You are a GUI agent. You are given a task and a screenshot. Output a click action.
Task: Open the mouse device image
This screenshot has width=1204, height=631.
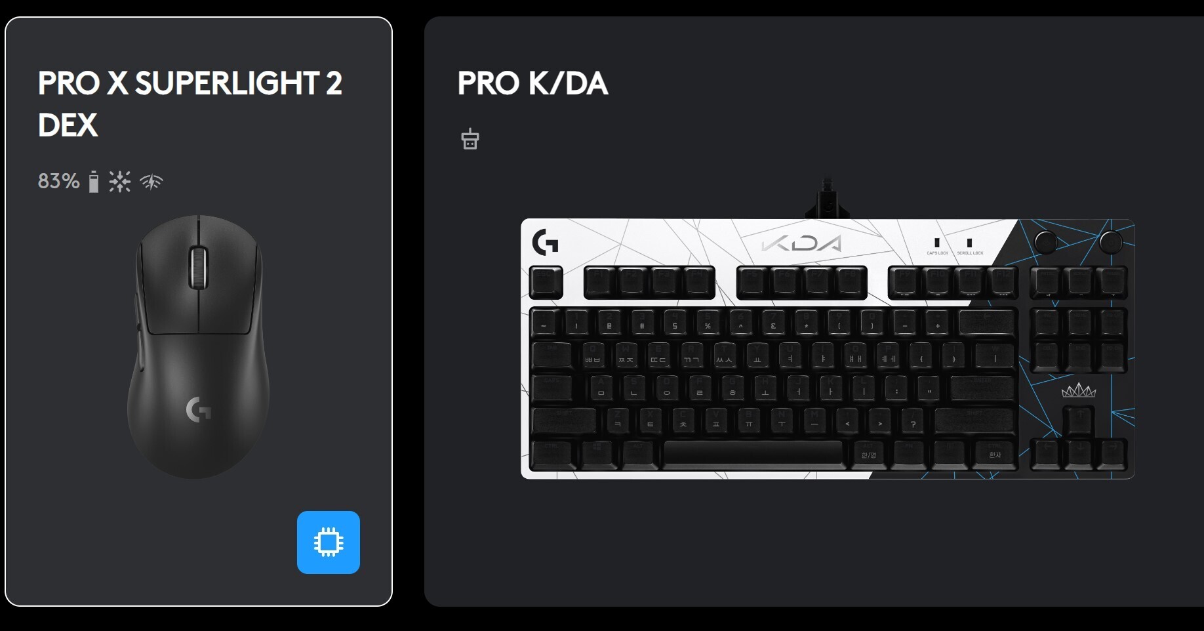point(199,346)
